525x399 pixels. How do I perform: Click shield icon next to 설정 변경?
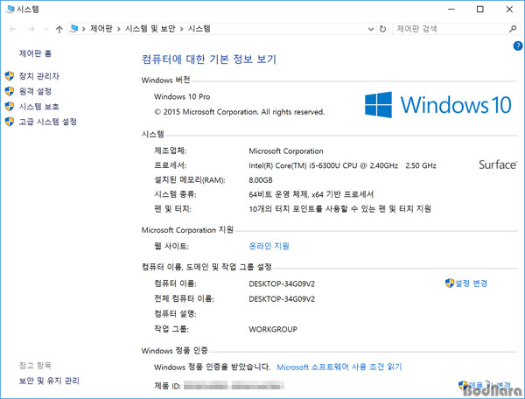450,283
